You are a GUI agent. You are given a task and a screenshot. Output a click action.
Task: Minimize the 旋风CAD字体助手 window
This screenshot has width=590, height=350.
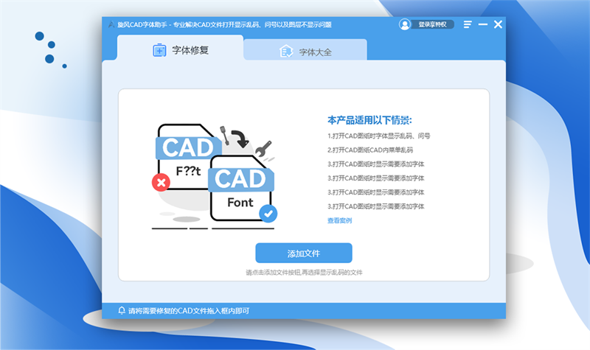483,24
